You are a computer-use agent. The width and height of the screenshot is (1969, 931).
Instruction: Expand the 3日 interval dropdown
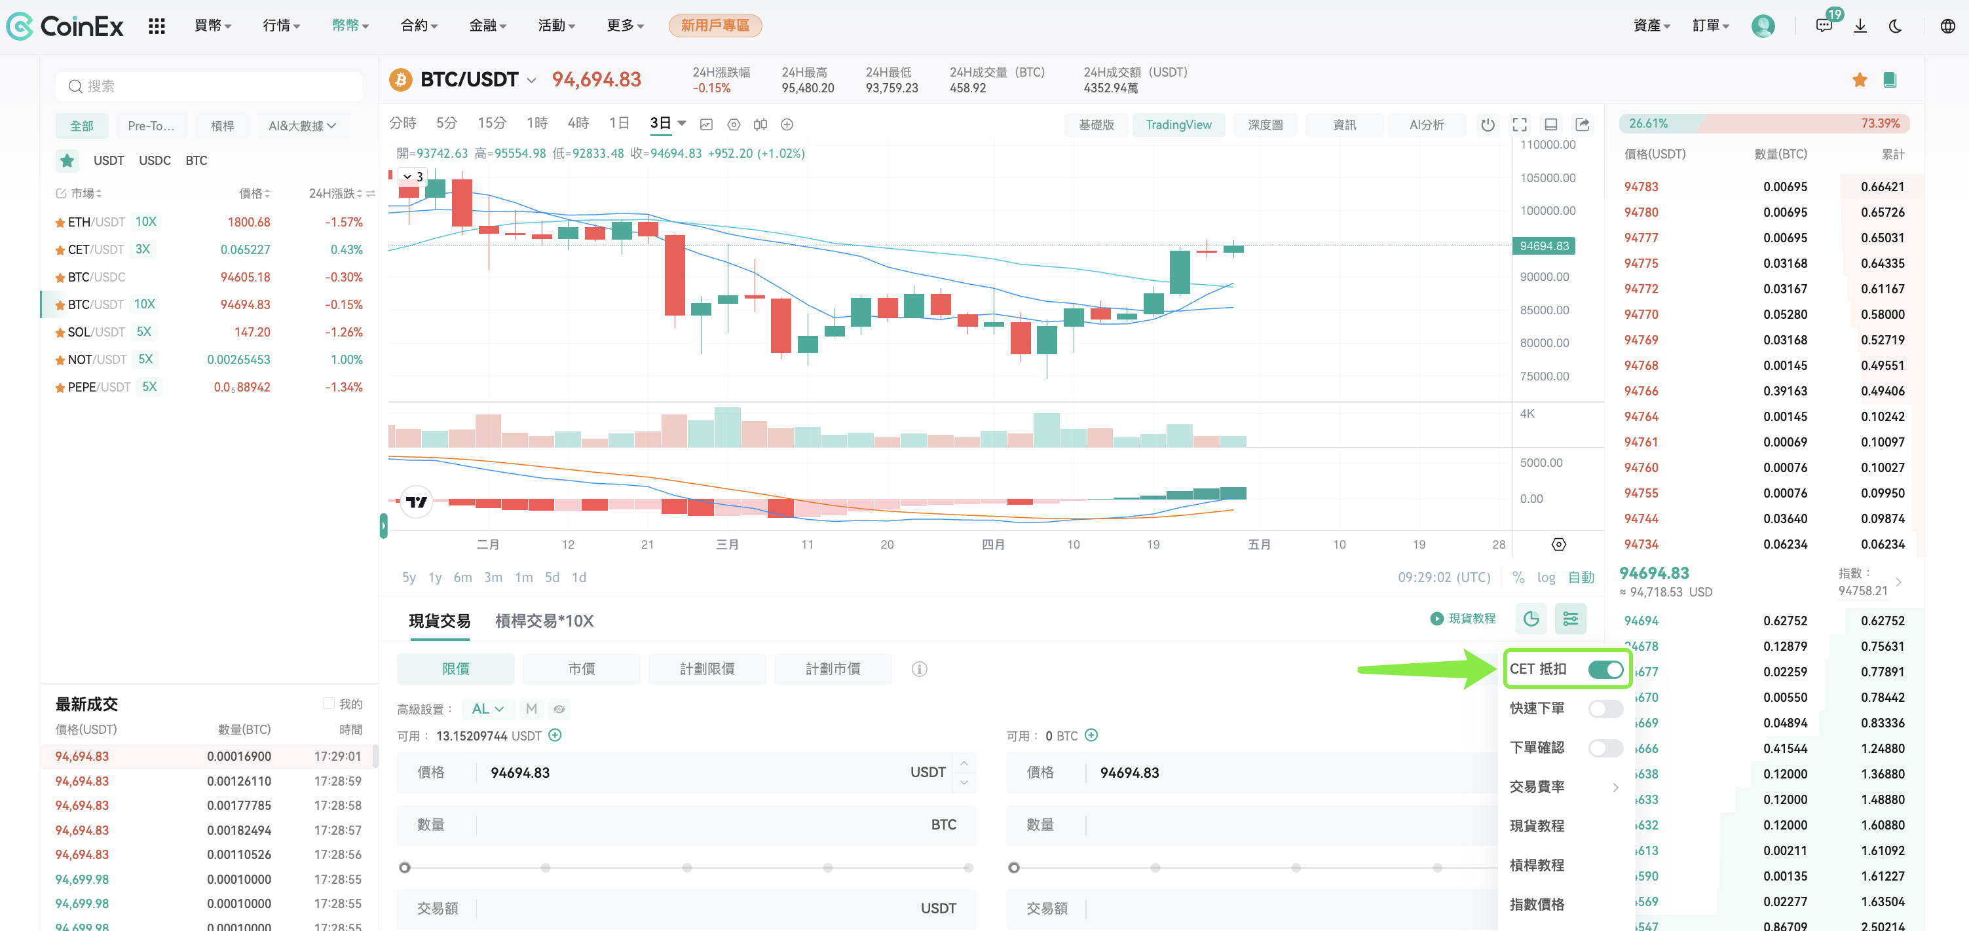pos(682,124)
